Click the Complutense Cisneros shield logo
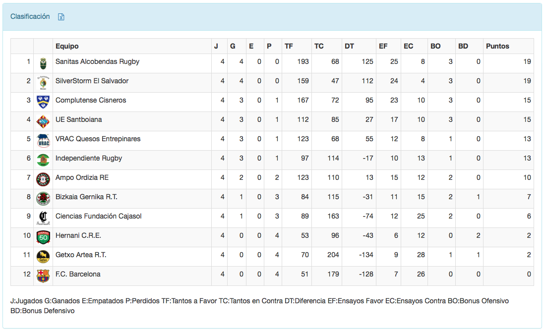Screen dimensions: 546x333 [43, 102]
